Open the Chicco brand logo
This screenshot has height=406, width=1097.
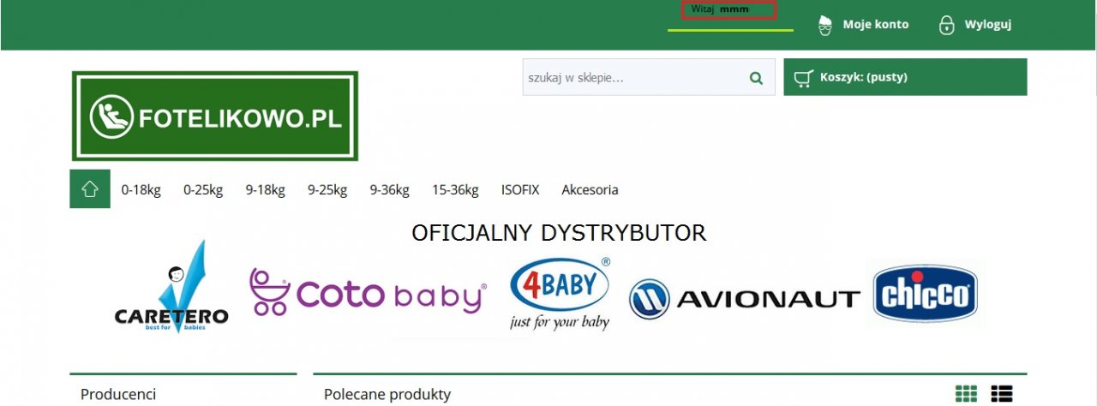coord(926,294)
